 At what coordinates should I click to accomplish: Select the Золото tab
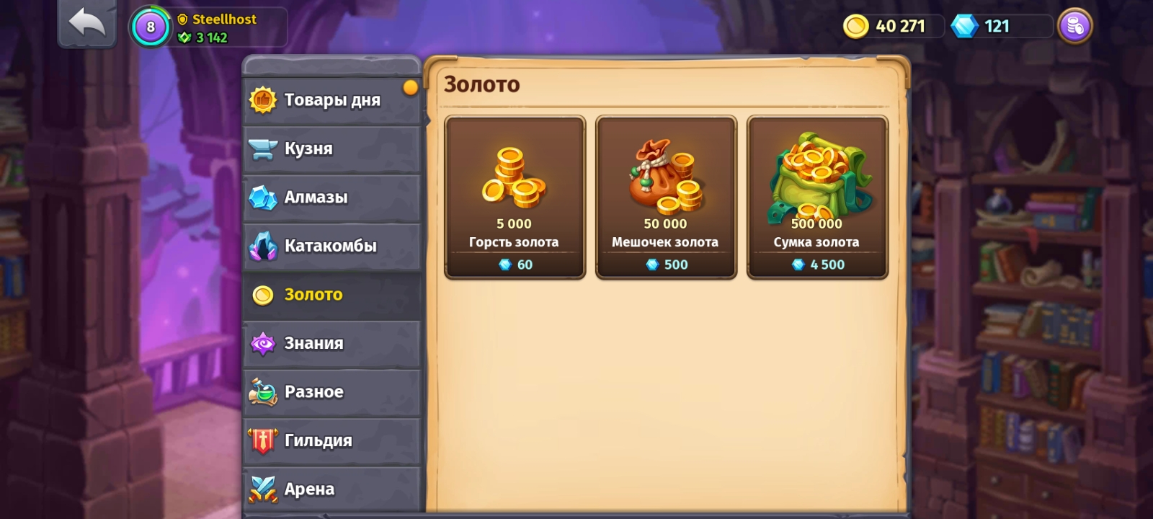(331, 295)
